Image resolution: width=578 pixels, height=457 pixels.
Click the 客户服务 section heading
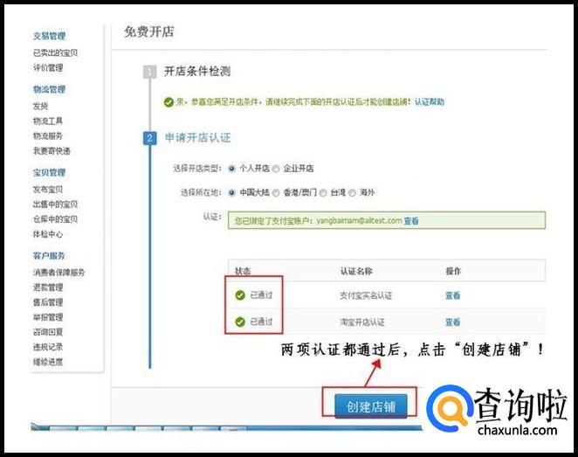coord(49,255)
